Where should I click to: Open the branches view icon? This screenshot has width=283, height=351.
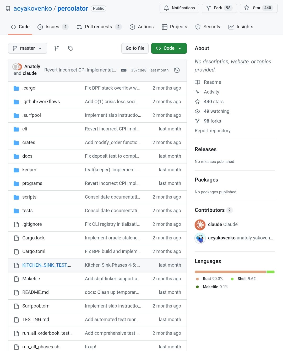(57, 48)
